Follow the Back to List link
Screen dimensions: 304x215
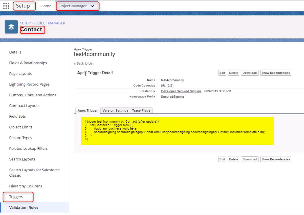click(x=85, y=63)
